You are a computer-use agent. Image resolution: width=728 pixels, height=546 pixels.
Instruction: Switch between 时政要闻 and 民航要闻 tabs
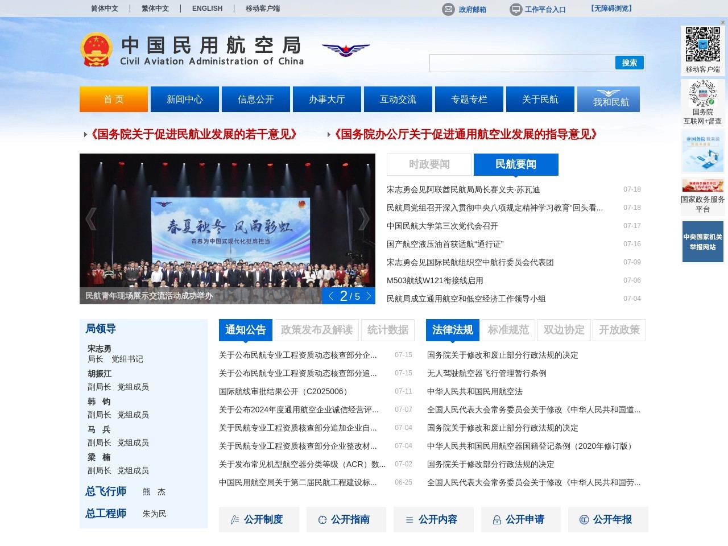428,164
